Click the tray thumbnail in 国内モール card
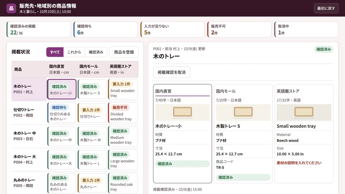 (x=243, y=112)
